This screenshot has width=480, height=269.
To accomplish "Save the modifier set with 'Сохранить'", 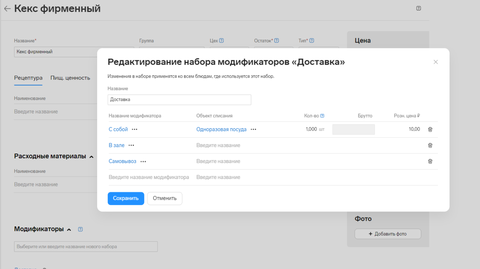I will click(126, 198).
